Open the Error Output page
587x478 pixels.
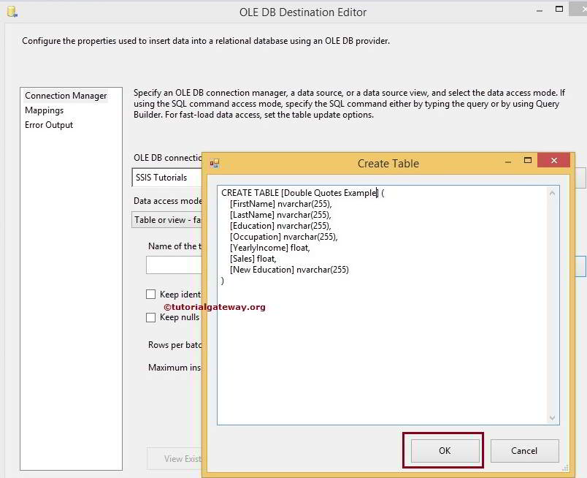tap(48, 125)
